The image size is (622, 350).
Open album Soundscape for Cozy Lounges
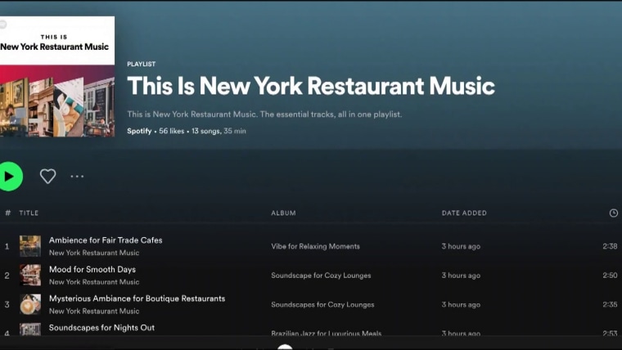(321, 276)
